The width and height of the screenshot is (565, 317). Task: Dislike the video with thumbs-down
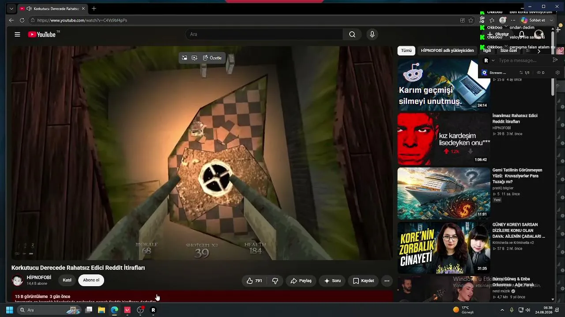[275, 280]
